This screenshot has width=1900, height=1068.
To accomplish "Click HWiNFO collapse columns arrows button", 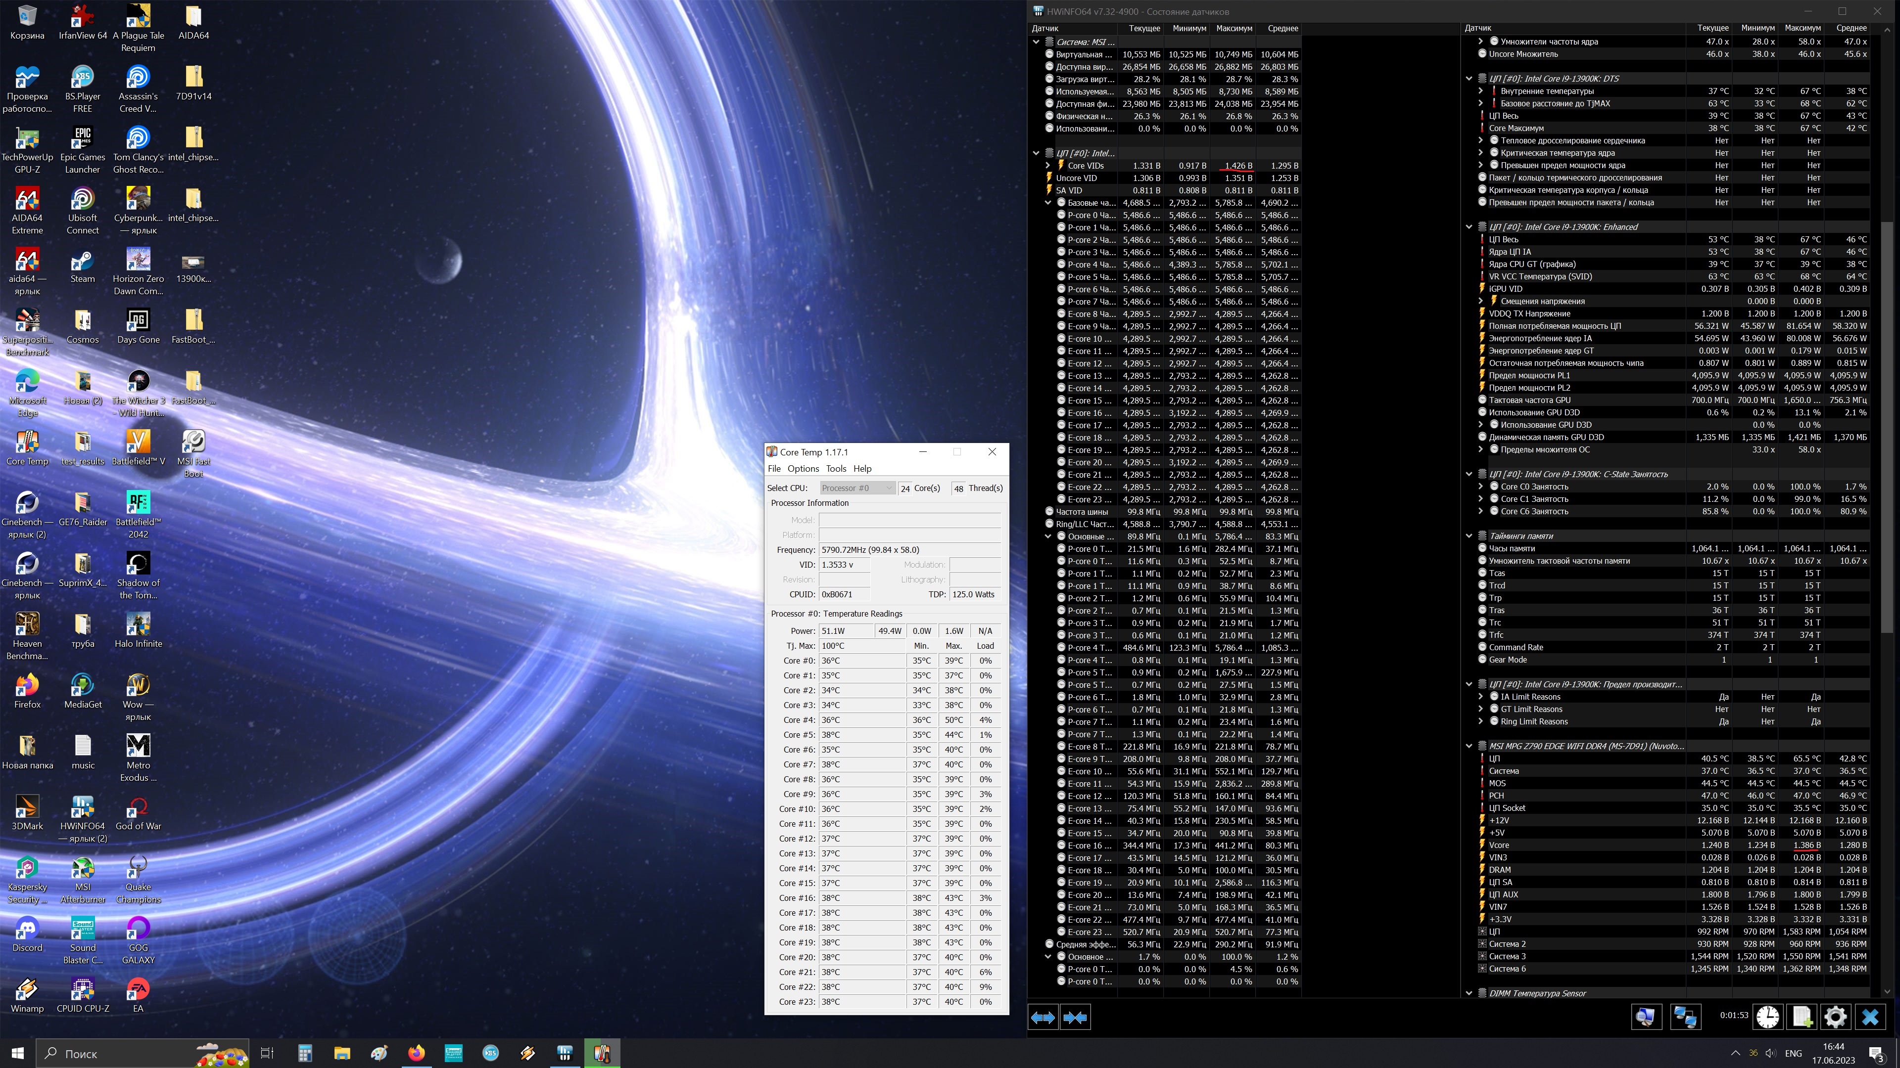I will 1075,1017.
